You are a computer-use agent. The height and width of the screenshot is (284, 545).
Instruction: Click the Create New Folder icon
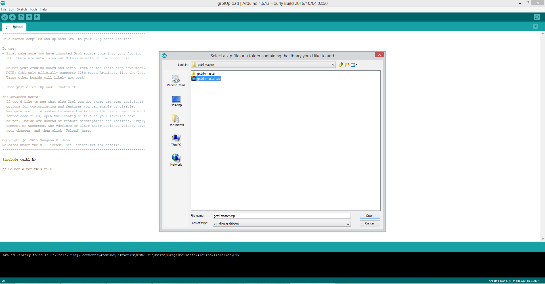coord(347,65)
